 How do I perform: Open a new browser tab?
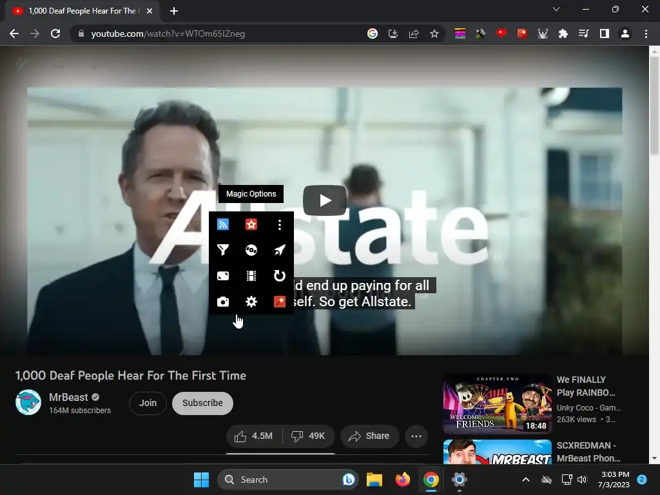174,12
